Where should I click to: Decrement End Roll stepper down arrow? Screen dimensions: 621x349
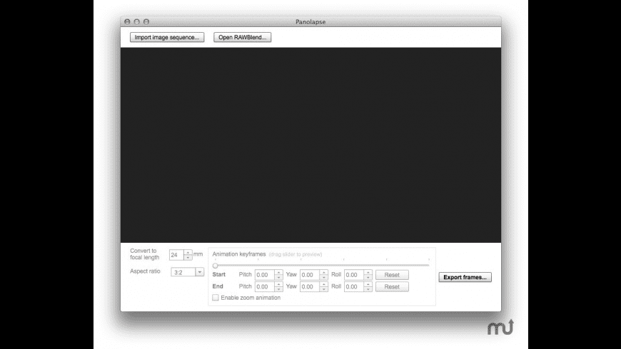(x=368, y=289)
